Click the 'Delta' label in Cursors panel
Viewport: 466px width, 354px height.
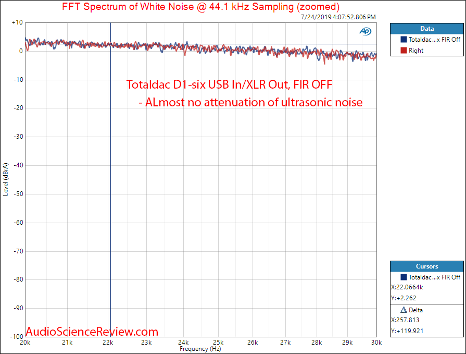click(x=415, y=310)
